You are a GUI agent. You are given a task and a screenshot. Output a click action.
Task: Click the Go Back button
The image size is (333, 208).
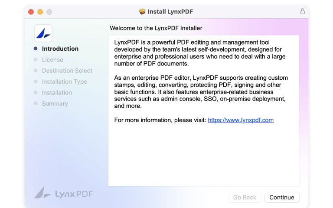245,198
